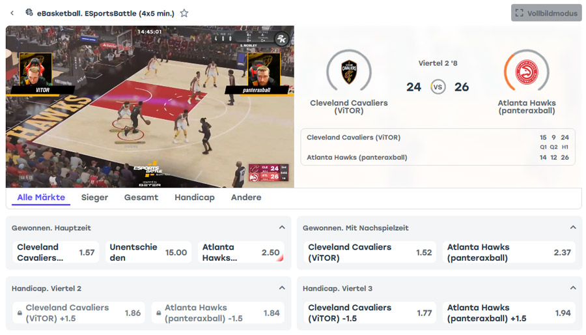Click the Cavaliers score 24
586x335 pixels.
pyautogui.click(x=413, y=87)
